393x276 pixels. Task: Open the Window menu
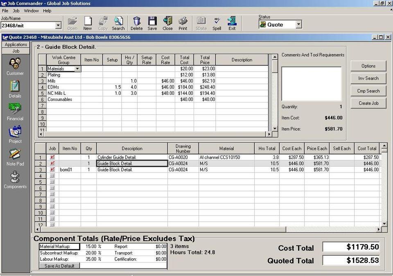pyautogui.click(x=31, y=11)
